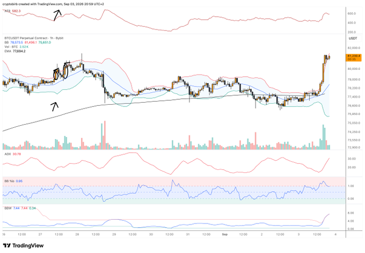365x253 pixels.
Task: Click the ATR value 582.3
Action: pyautogui.click(x=16, y=11)
